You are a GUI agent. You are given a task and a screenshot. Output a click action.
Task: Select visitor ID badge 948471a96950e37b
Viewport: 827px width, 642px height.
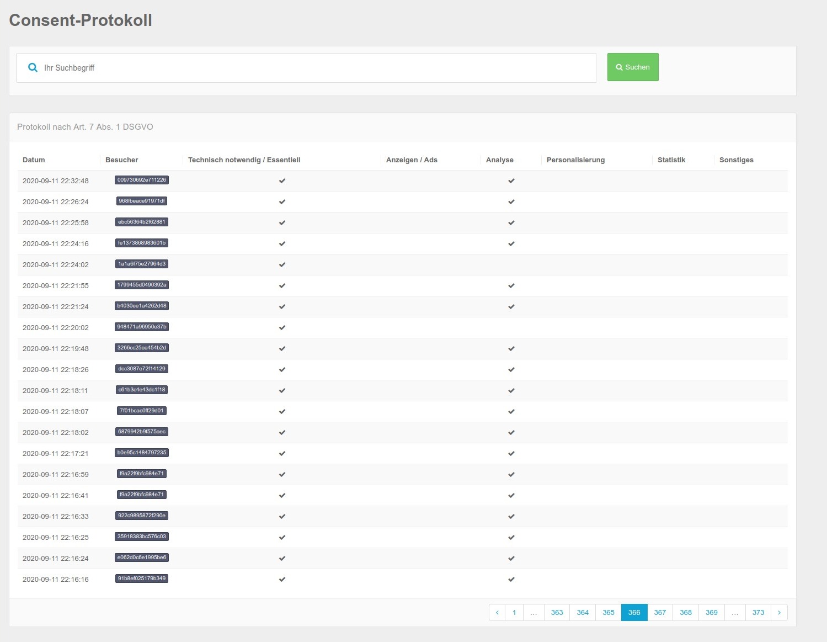[x=142, y=327]
